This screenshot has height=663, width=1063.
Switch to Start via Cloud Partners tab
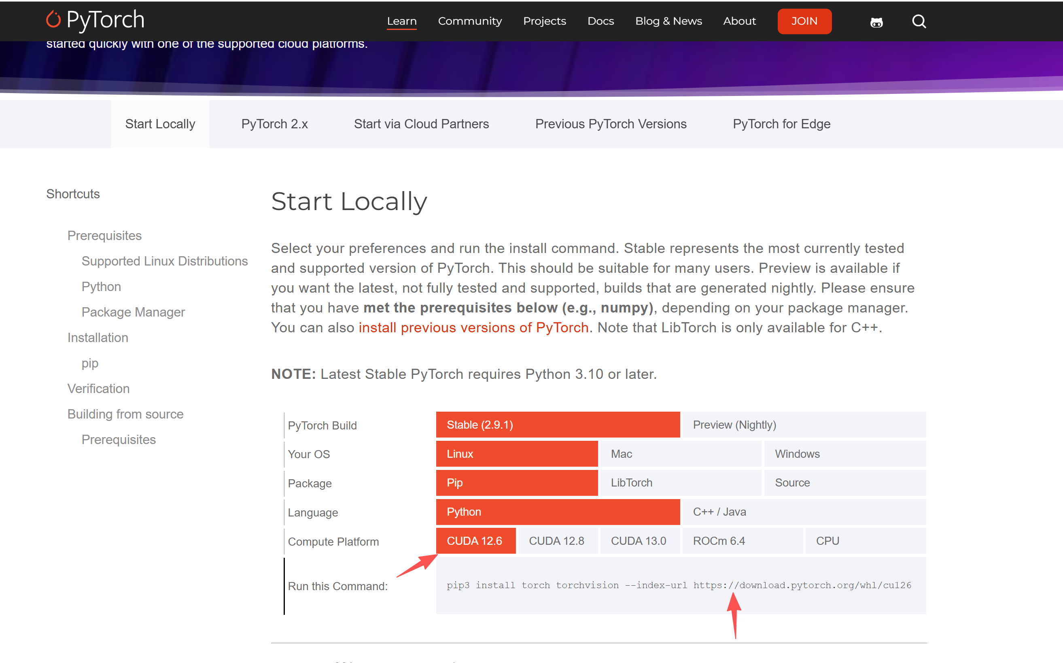[x=421, y=124]
